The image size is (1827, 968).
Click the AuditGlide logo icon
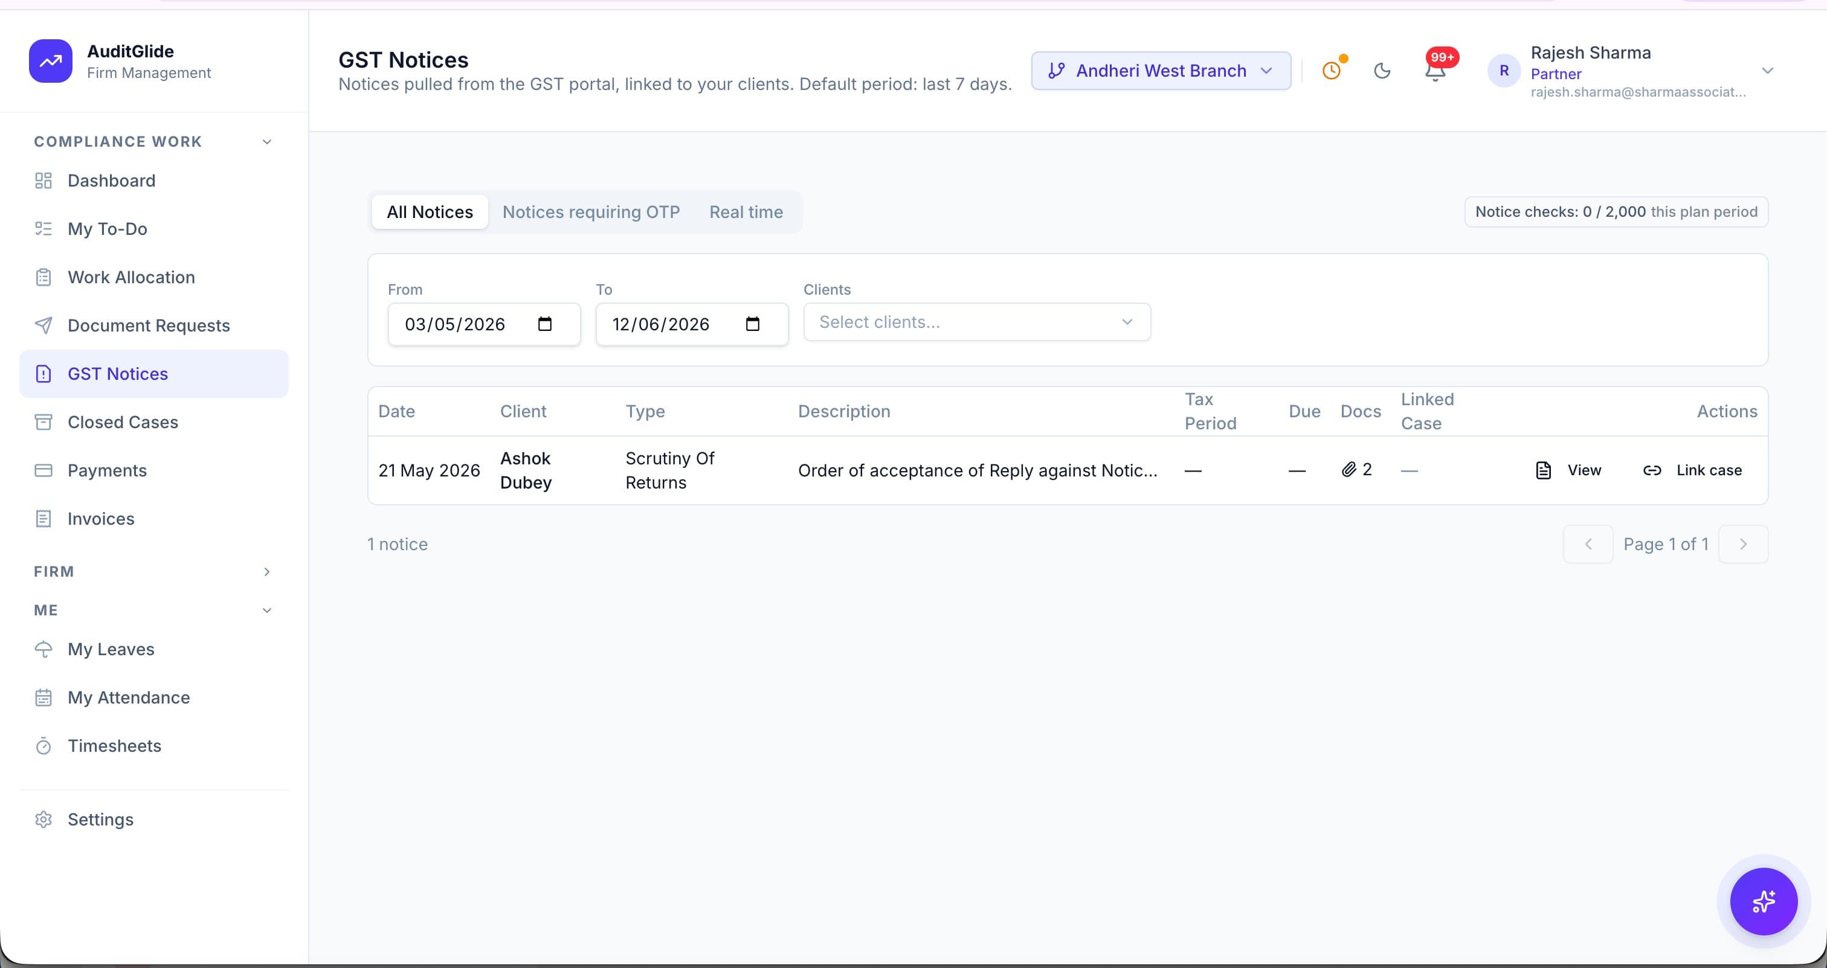(50, 61)
